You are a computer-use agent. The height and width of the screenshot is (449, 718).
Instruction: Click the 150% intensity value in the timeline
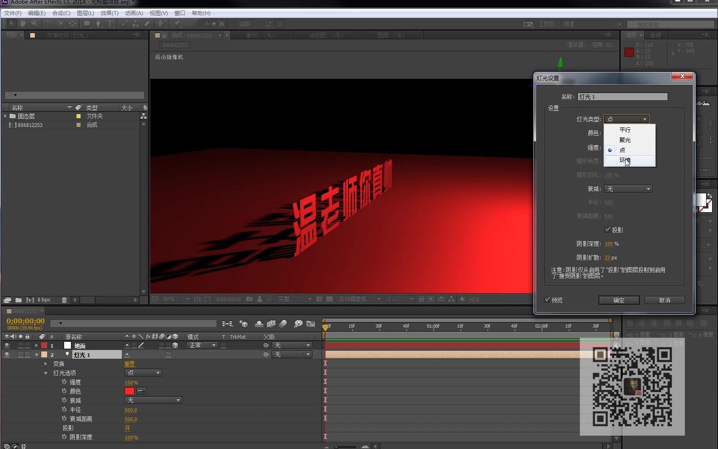131,382
